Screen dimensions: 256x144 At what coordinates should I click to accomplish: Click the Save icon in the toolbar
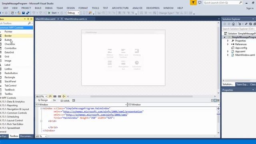click(x=23, y=13)
